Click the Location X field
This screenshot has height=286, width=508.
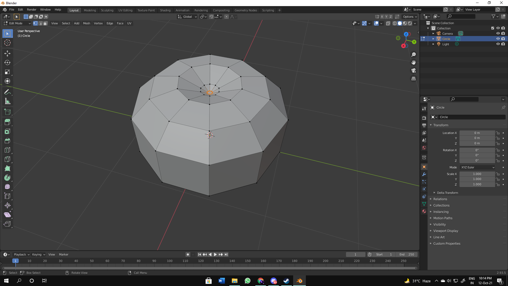pos(477,133)
